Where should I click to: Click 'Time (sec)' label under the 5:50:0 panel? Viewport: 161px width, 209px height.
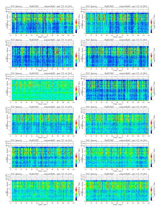pos(118,205)
